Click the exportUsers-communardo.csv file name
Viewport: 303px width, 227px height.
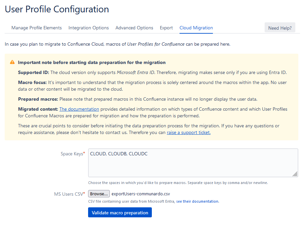click(140, 194)
